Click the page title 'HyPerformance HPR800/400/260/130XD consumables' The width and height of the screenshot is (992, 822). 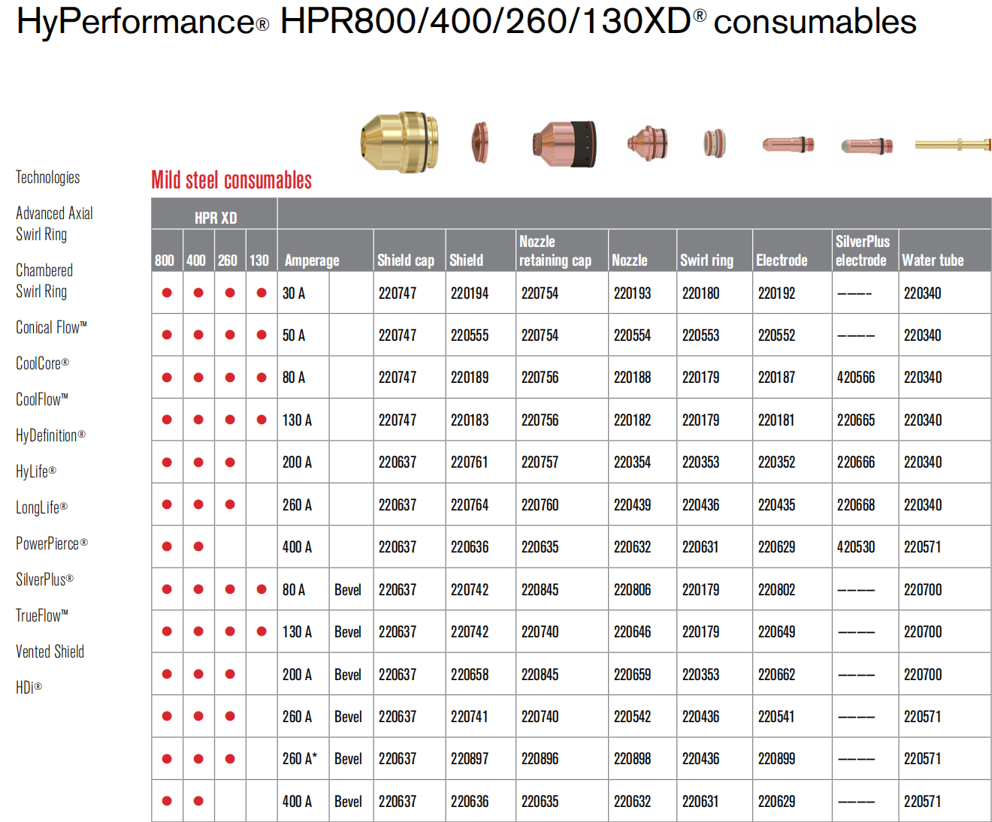click(x=467, y=22)
